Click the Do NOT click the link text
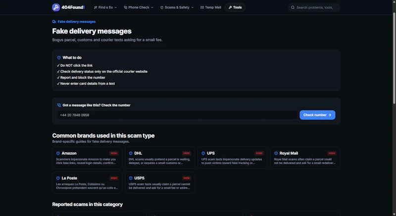 77,66
